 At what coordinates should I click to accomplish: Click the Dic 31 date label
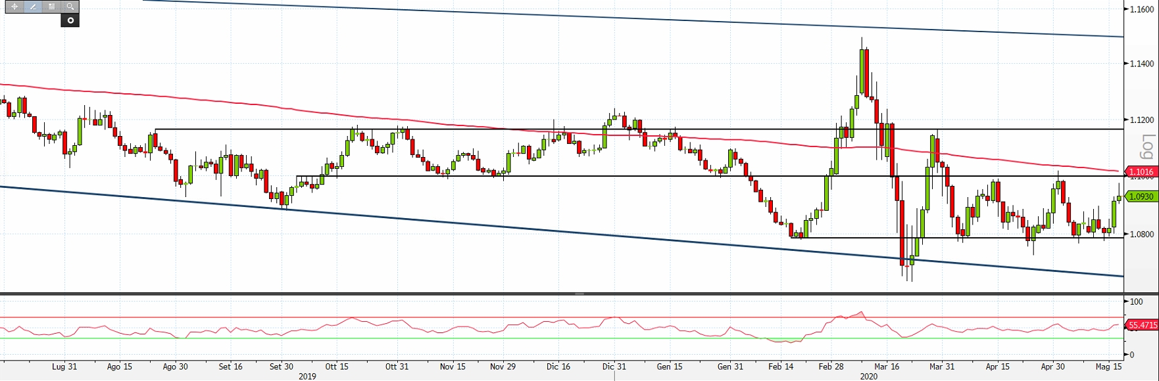pyautogui.click(x=614, y=367)
